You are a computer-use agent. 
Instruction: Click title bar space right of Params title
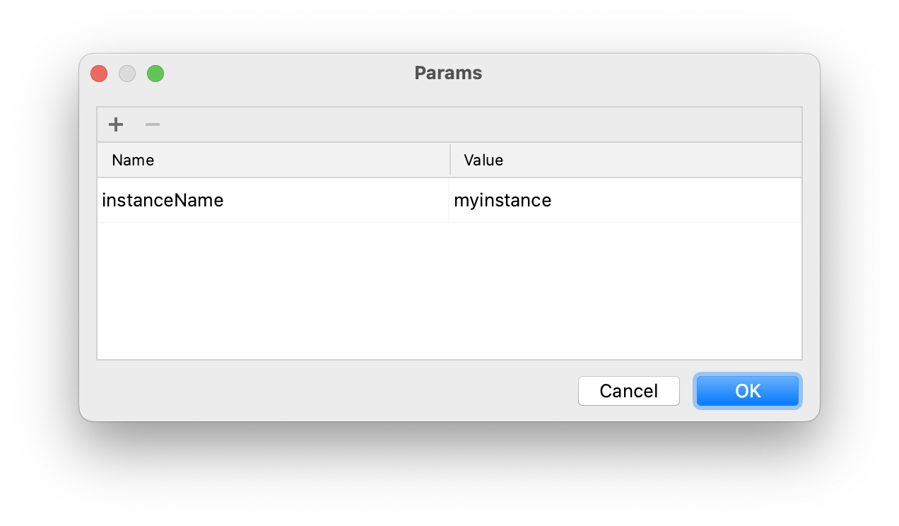636,74
